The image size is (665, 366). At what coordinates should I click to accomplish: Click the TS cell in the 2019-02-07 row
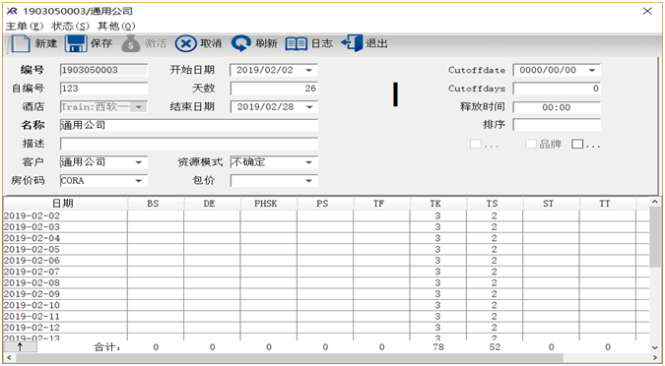495,272
